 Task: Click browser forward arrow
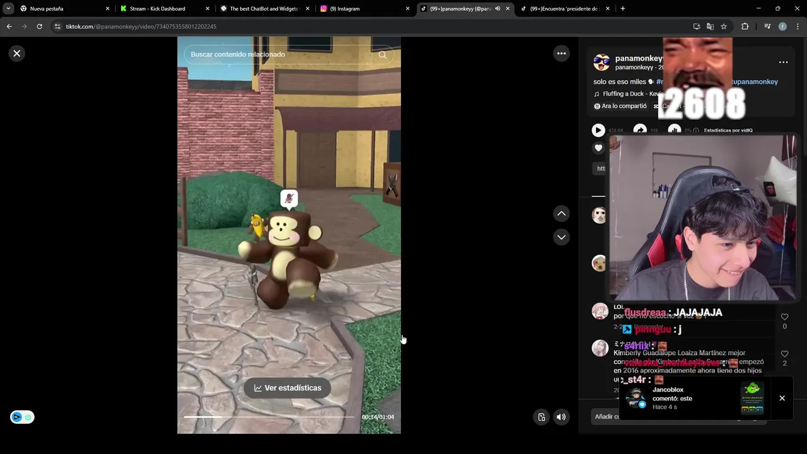tap(25, 26)
